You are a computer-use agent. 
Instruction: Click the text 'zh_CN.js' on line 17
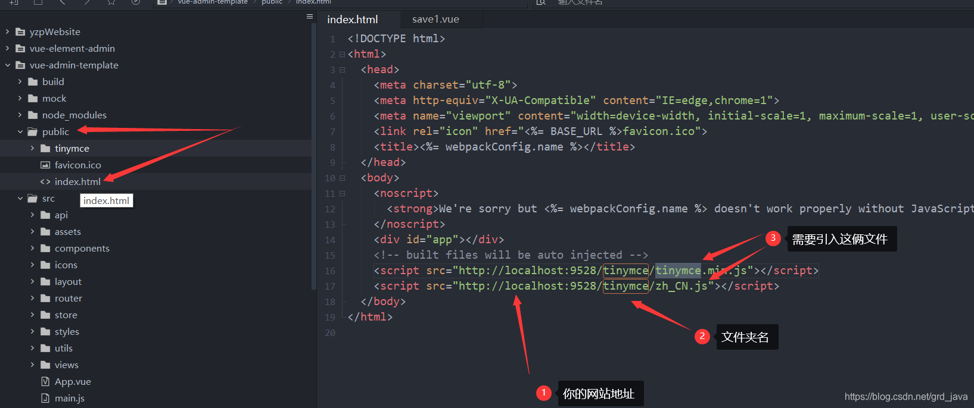tap(682, 286)
